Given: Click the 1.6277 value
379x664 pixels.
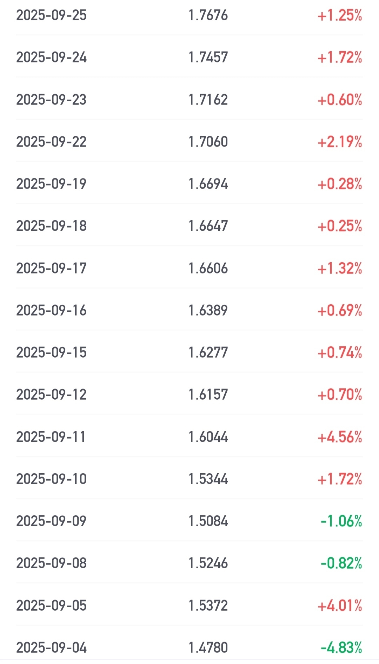Looking at the screenshot, I should pyautogui.click(x=208, y=353).
